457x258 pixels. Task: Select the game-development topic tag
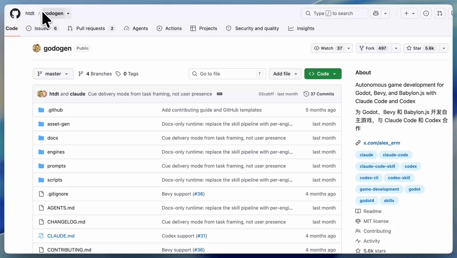pyautogui.click(x=379, y=189)
